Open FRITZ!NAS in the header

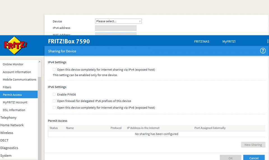pos(201,41)
